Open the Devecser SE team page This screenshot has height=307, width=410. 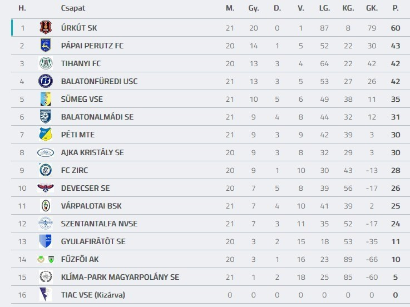click(x=85, y=188)
